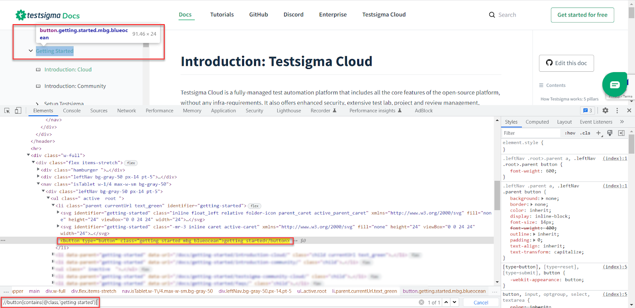This screenshot has height=308, width=635.
Task: Clear the XPath search field
Action: point(421,302)
